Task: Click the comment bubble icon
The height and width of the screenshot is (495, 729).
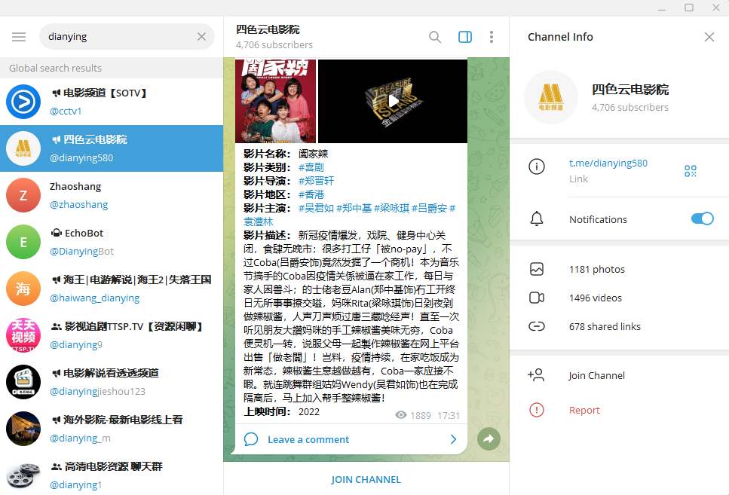Action: (251, 439)
